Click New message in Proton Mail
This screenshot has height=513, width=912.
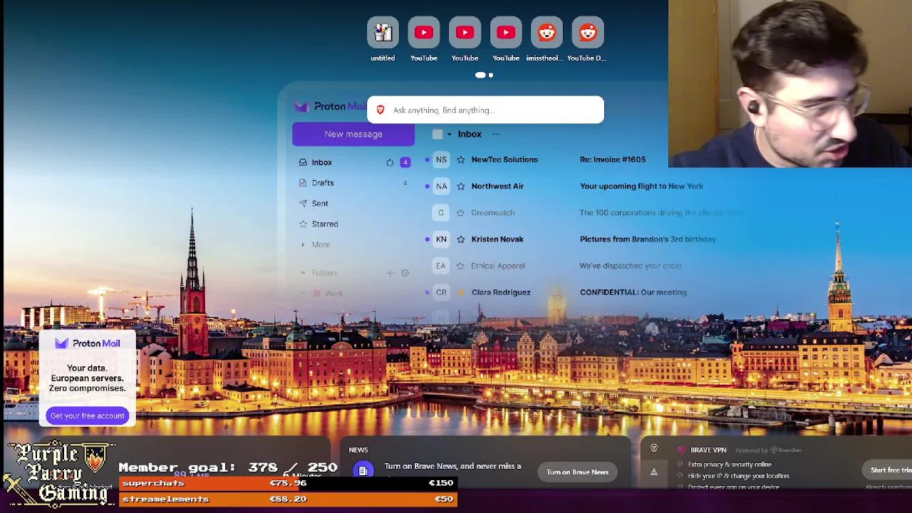353,134
